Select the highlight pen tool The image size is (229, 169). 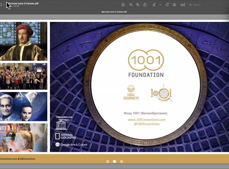154,5
